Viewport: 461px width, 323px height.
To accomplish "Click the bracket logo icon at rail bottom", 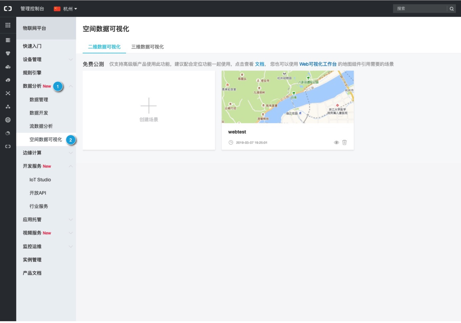I will [x=8, y=146].
